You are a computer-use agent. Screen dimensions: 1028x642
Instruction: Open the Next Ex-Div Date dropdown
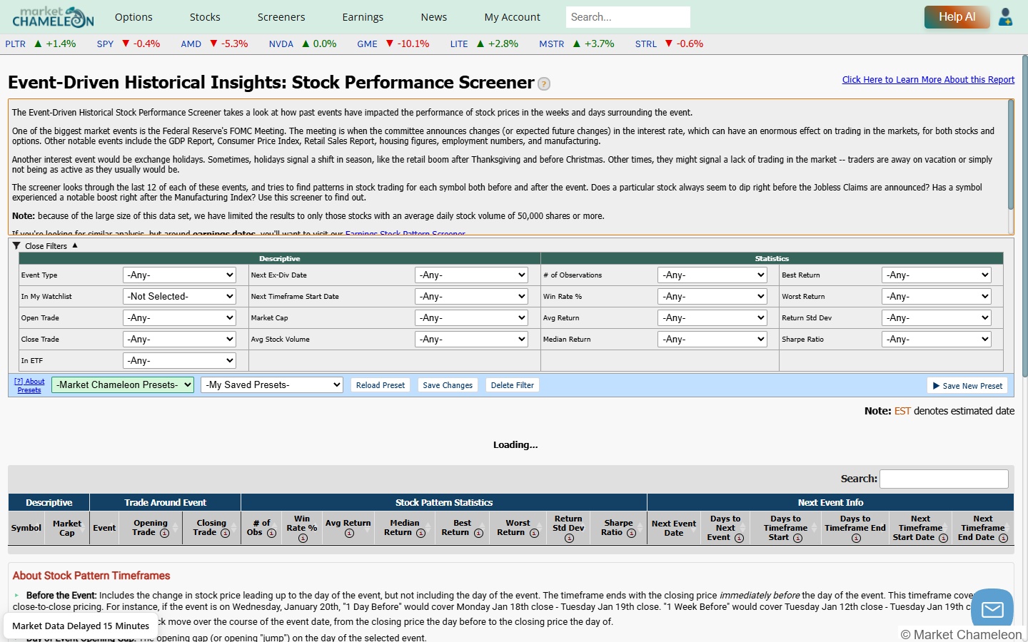pyautogui.click(x=471, y=275)
